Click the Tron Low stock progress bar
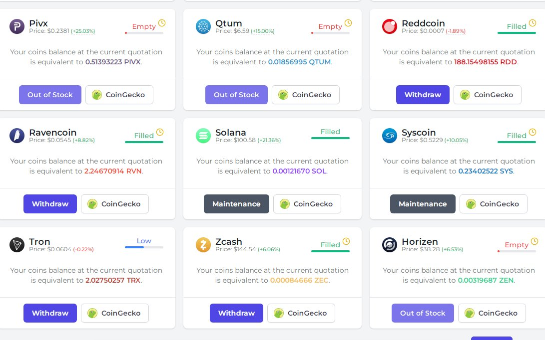 (x=144, y=247)
